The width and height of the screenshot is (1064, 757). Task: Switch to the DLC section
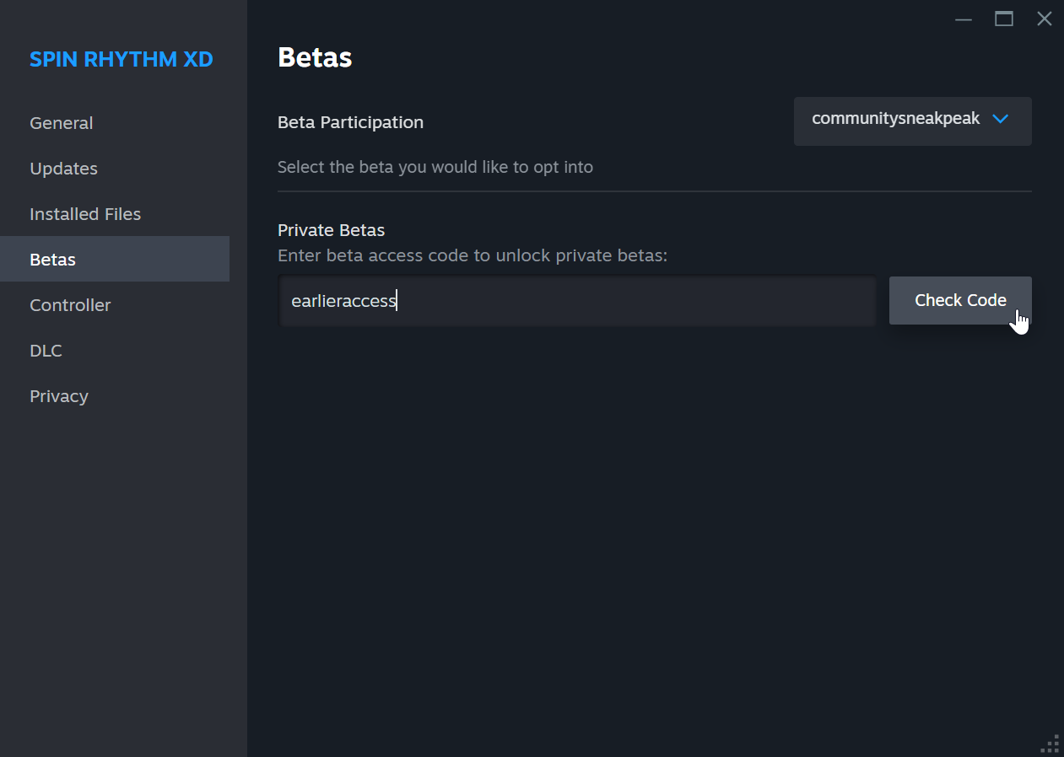point(115,351)
